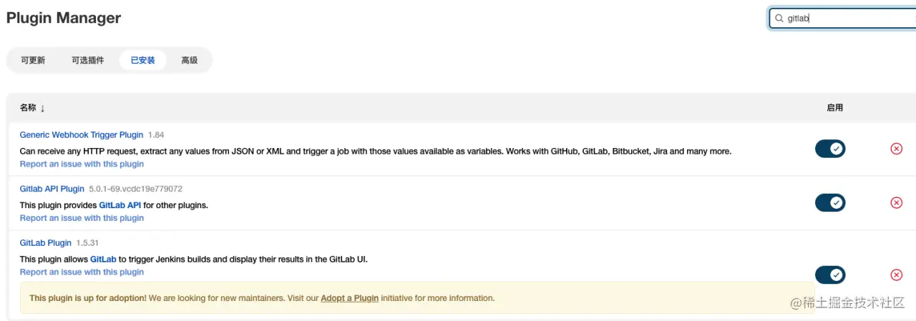Toggle off the Gitlab API Plugin
Viewport: 916px width, 321px height.
[830, 202]
